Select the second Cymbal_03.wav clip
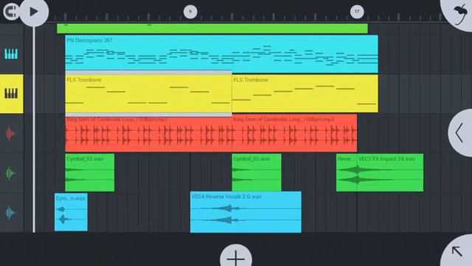Viewport: 472px width, 266px height. (x=257, y=172)
